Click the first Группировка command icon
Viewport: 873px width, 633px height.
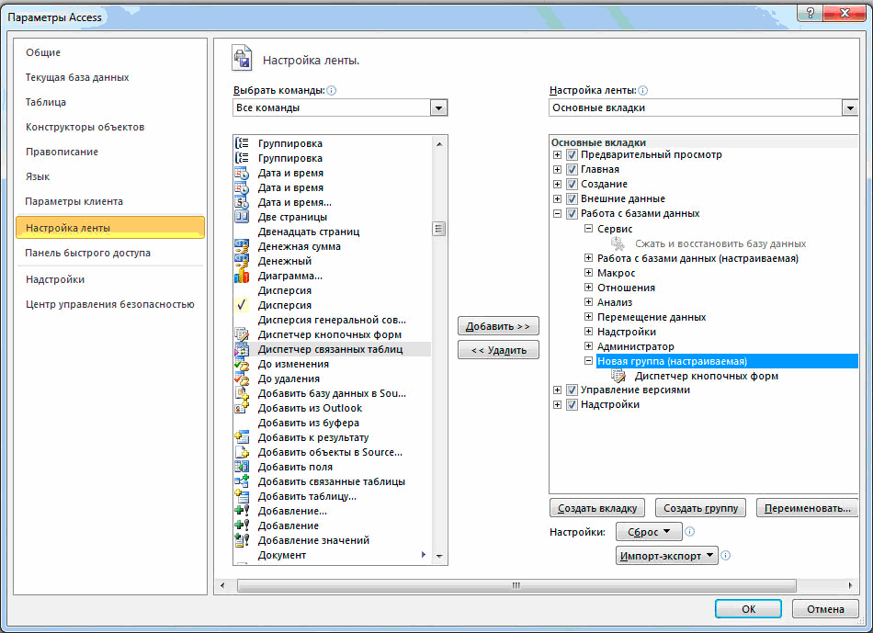[242, 143]
